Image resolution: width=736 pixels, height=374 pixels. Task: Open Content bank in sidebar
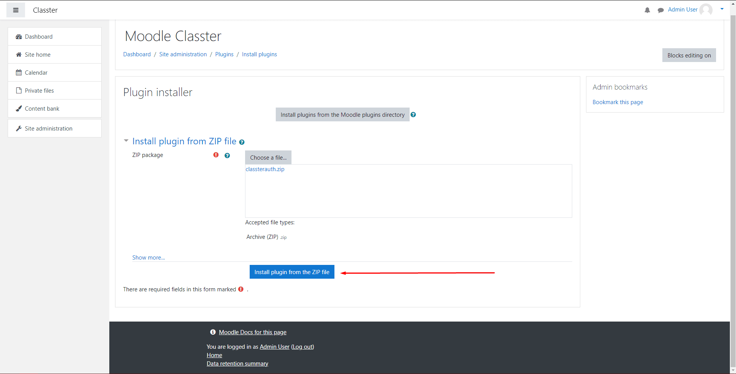pyautogui.click(x=54, y=109)
